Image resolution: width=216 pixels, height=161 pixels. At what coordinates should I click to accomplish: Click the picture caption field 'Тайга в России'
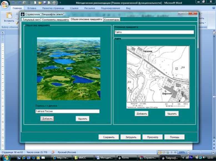pos(67,111)
